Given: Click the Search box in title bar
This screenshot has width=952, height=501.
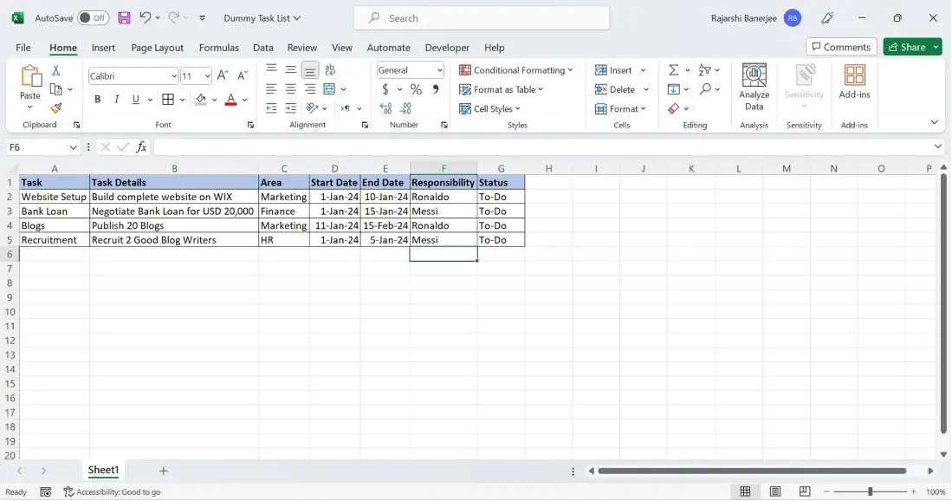Looking at the screenshot, I should [x=482, y=18].
